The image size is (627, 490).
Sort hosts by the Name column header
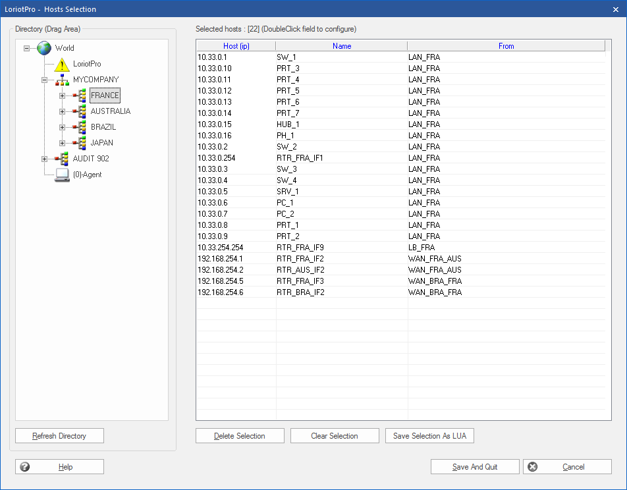pyautogui.click(x=341, y=45)
